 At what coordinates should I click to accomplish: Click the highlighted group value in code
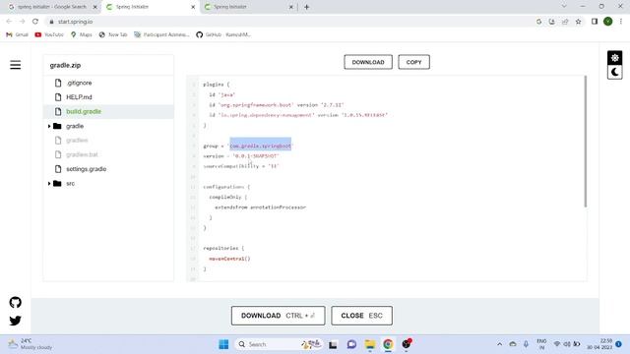pos(260,146)
